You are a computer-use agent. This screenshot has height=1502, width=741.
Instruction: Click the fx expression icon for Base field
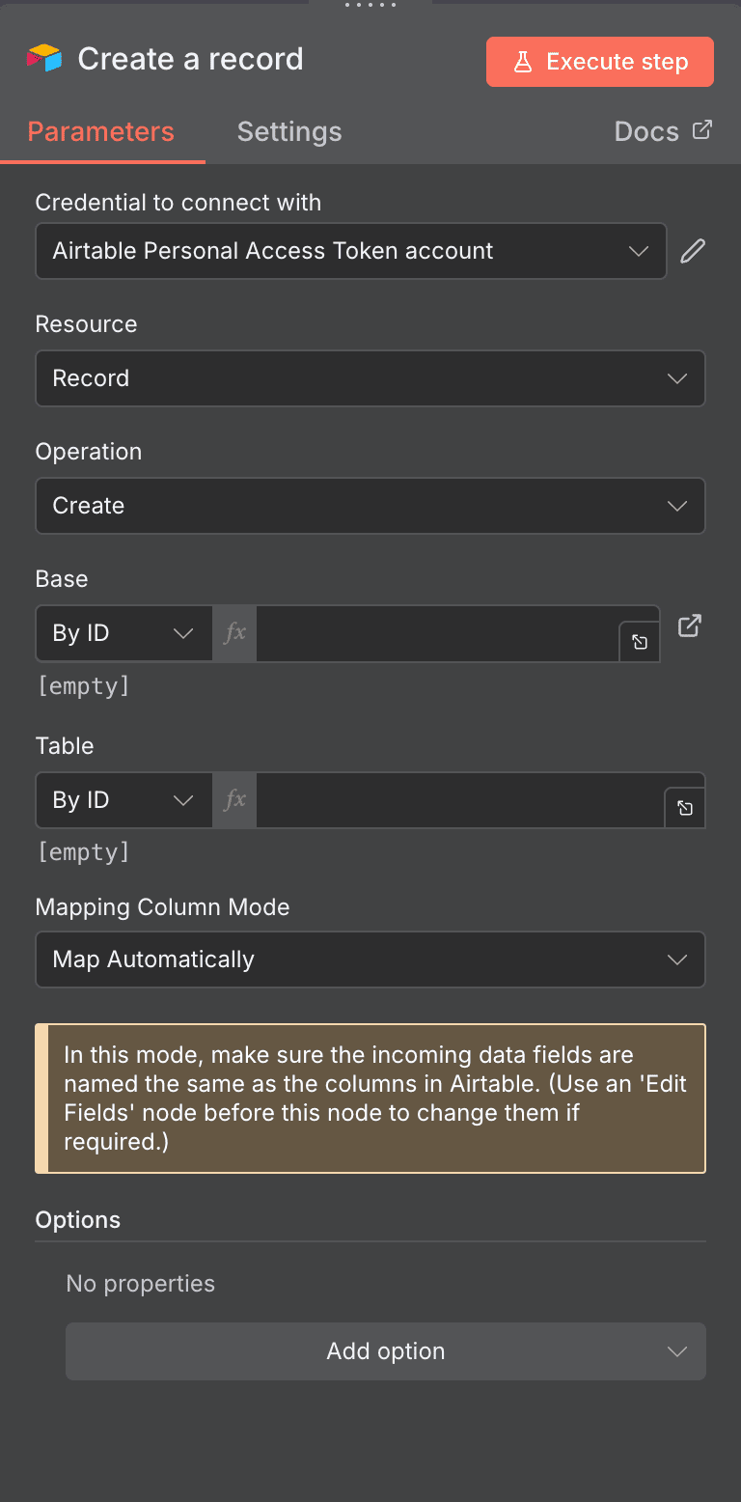233,633
